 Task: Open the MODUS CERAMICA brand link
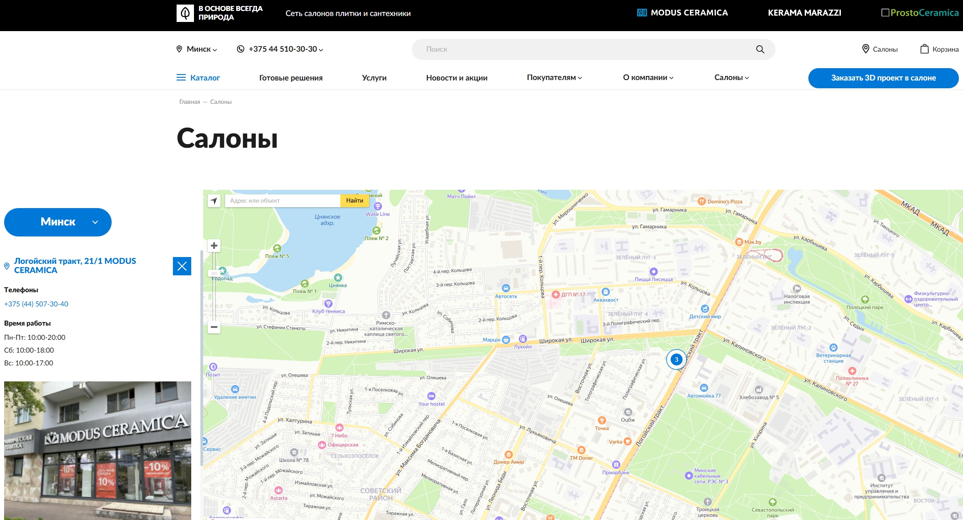(682, 13)
